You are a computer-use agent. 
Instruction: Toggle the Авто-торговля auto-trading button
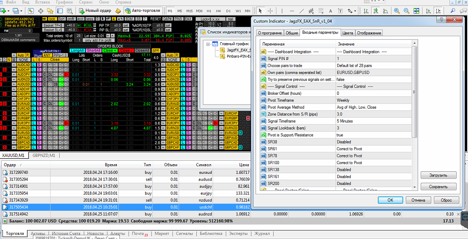point(142,11)
